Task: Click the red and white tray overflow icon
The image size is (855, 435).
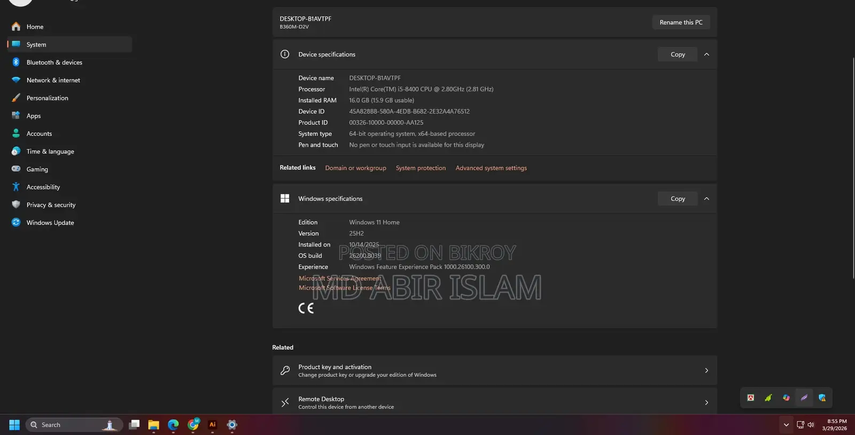Action: click(x=751, y=398)
